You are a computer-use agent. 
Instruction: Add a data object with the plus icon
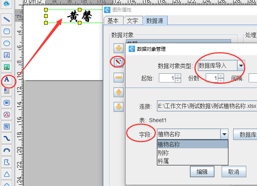point(118,48)
